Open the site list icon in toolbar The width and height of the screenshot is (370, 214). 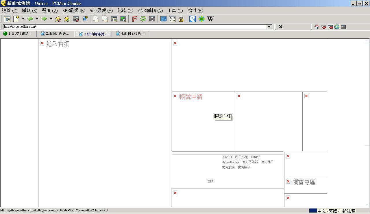[x=7, y=19]
